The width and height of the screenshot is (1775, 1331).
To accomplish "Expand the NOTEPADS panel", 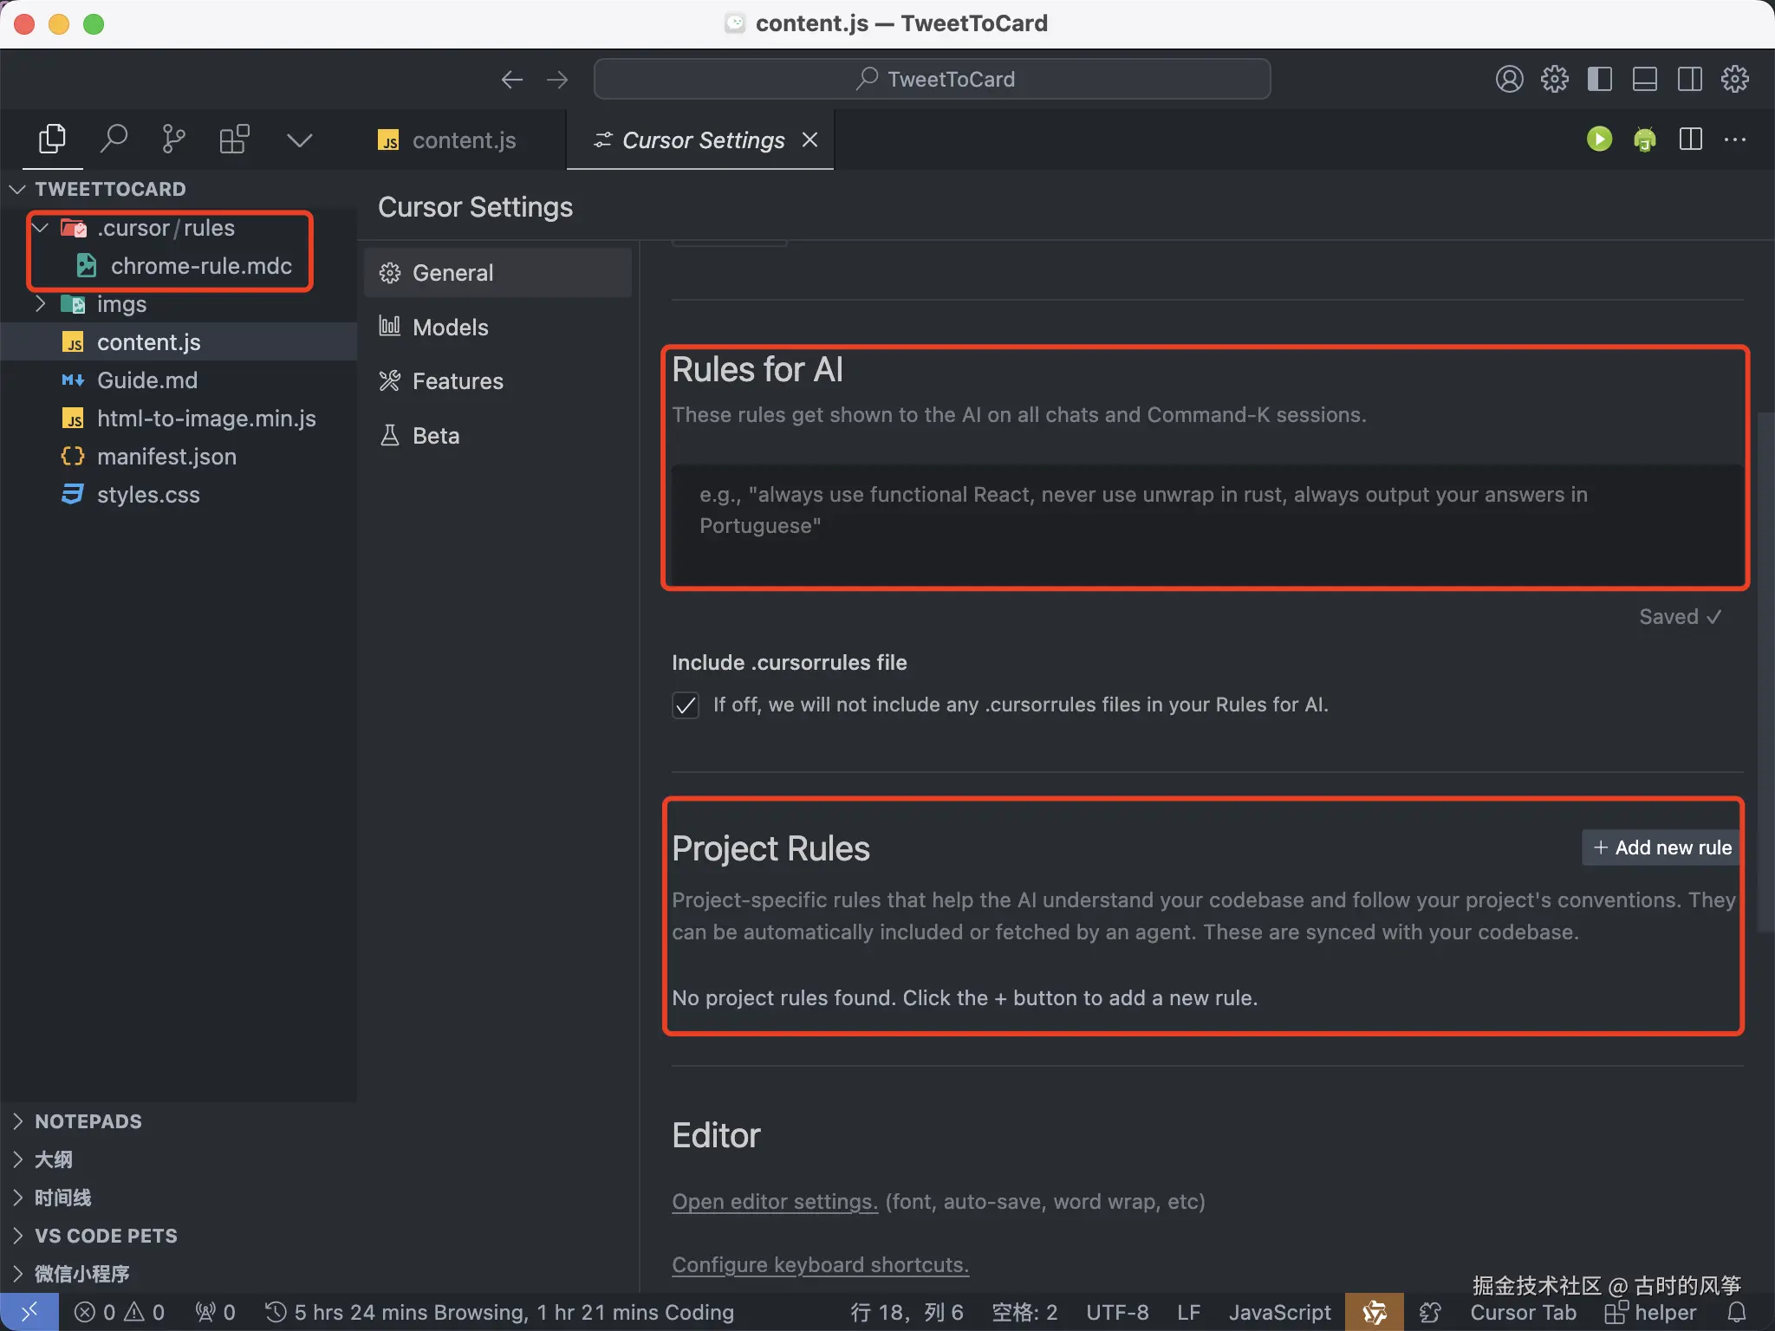I will pyautogui.click(x=179, y=1121).
